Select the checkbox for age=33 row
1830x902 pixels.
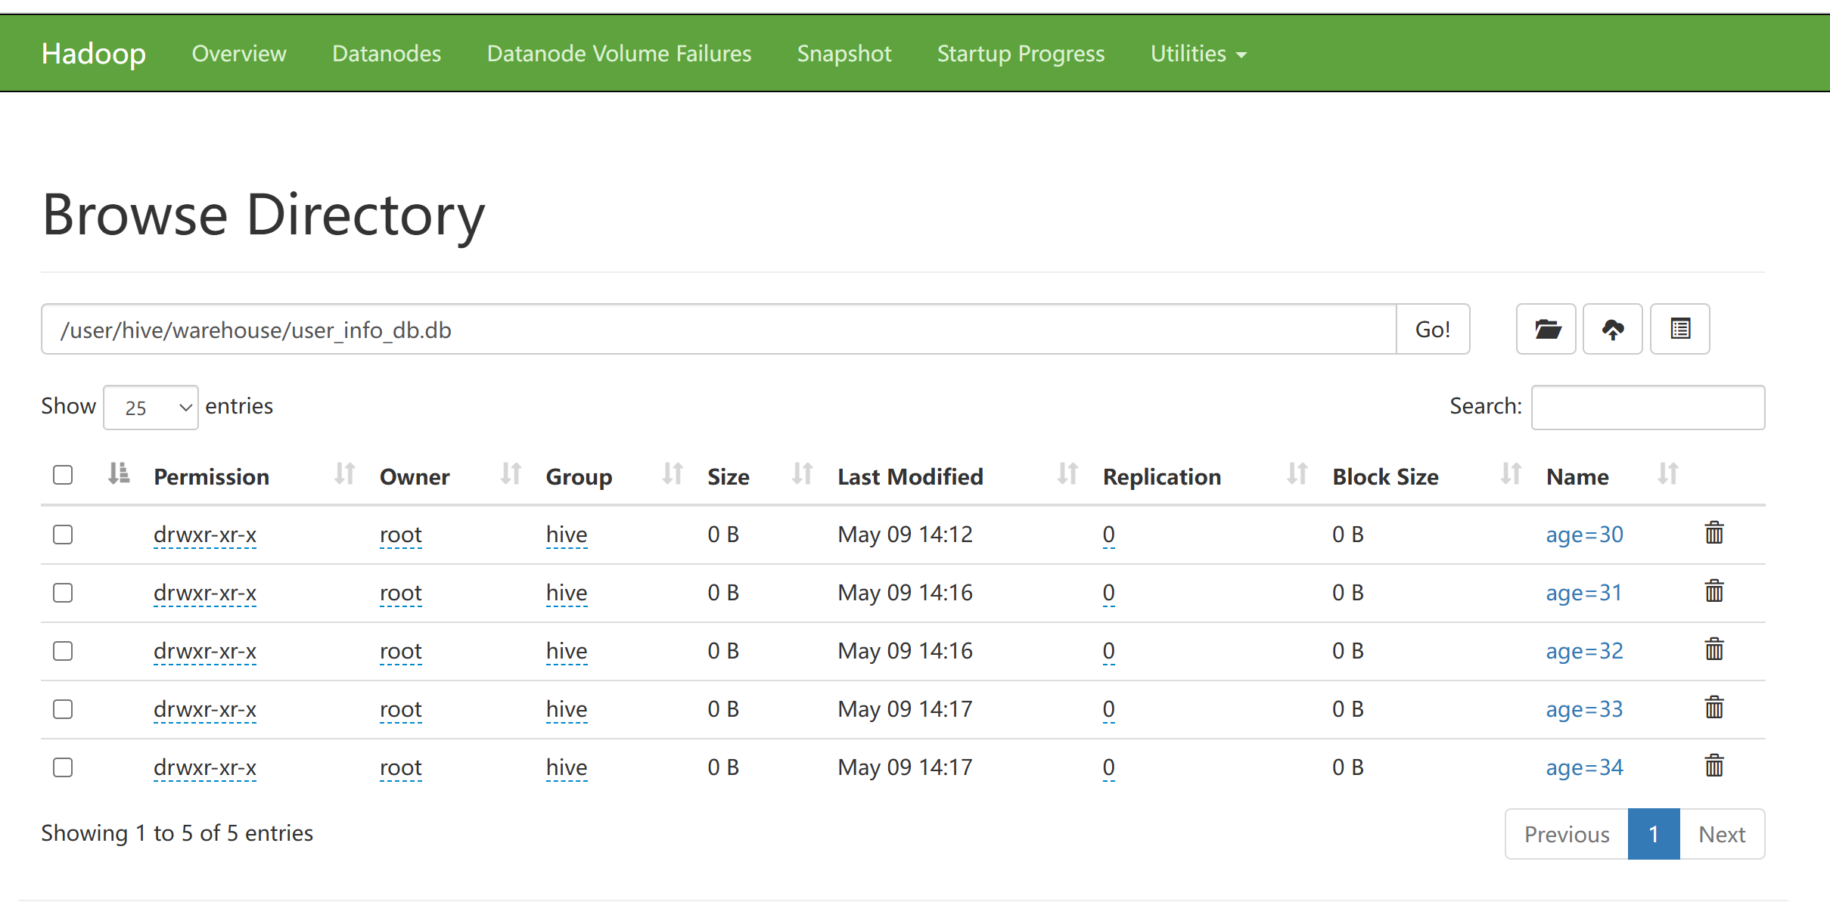tap(63, 709)
